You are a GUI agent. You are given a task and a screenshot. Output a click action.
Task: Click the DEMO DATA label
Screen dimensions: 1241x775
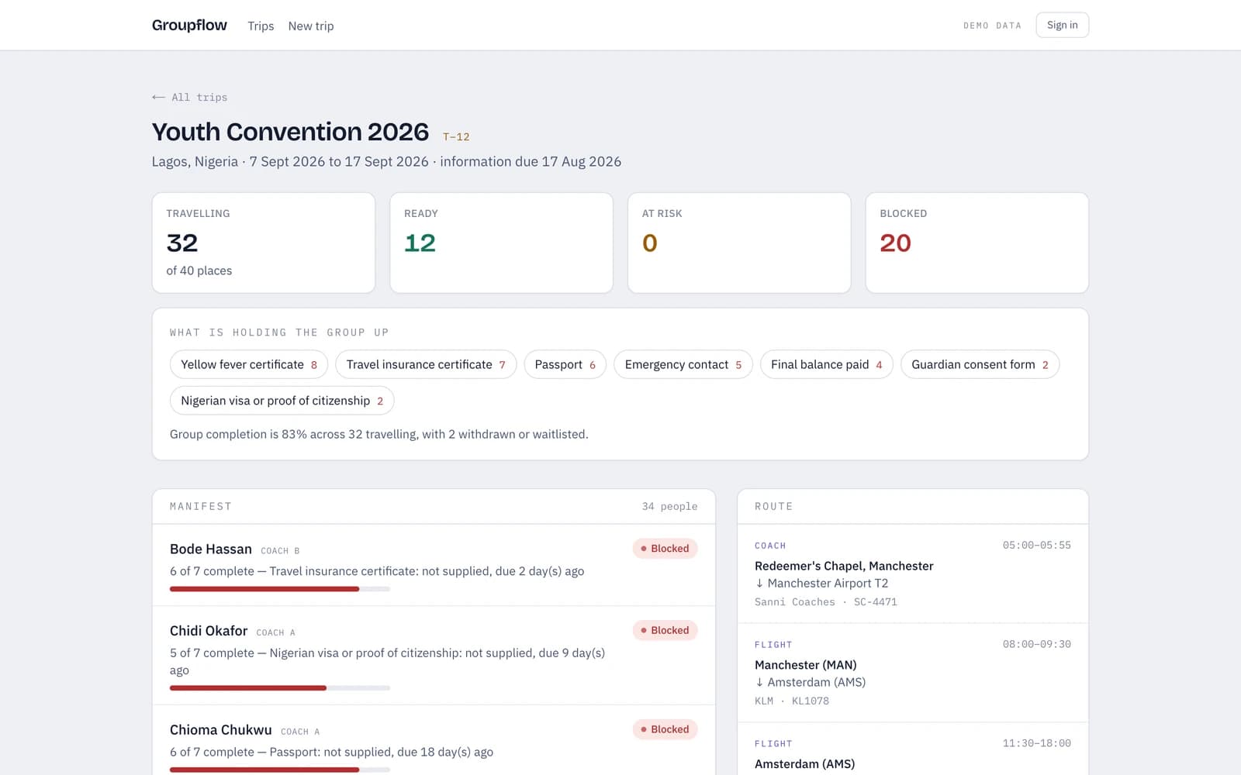click(x=992, y=26)
